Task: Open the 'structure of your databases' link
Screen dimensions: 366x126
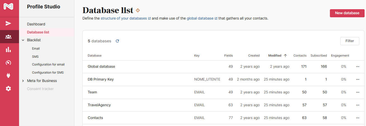Action: point(124,18)
